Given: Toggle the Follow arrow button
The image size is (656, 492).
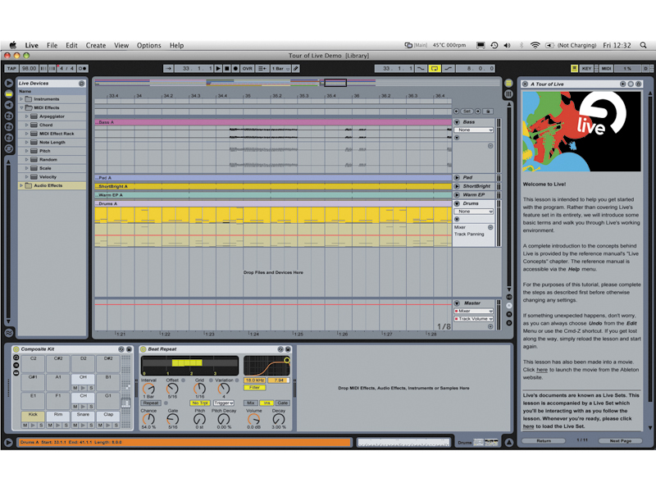Looking at the screenshot, I should (x=168, y=68).
